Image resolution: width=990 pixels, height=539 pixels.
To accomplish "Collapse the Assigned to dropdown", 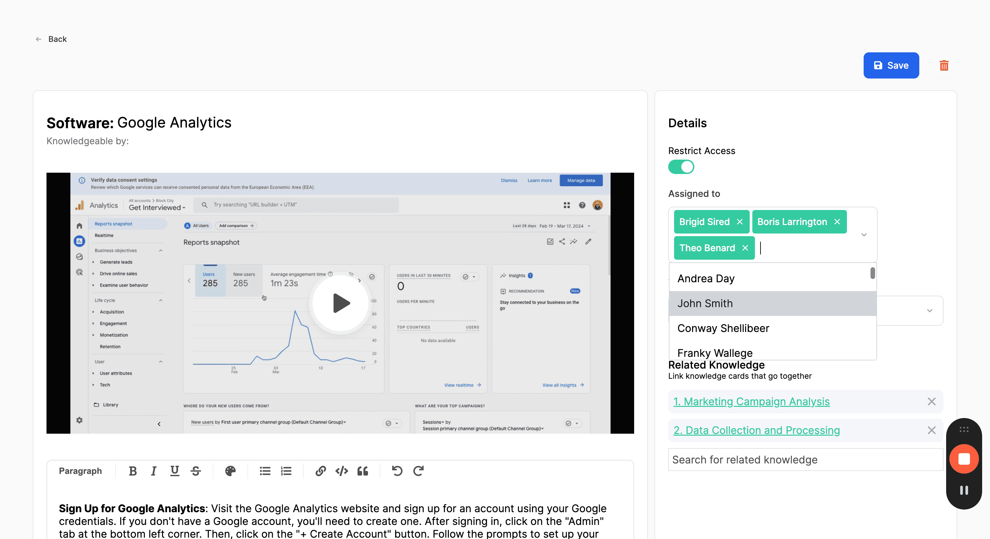I will point(864,235).
